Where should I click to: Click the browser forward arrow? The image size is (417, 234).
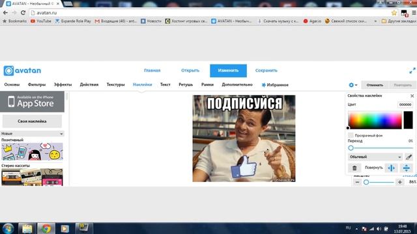coord(14,12)
